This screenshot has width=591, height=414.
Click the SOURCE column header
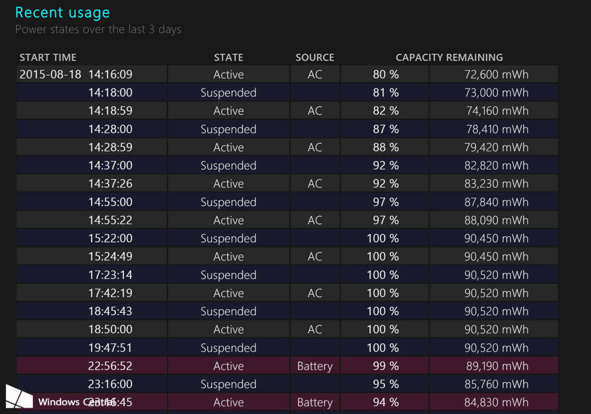[x=315, y=58]
